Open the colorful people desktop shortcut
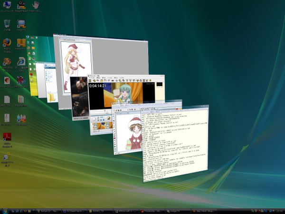The width and height of the screenshot is (285, 214). tap(21, 120)
